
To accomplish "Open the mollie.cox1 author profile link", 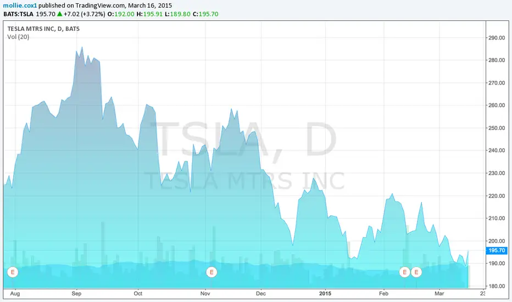I will click(x=20, y=5).
